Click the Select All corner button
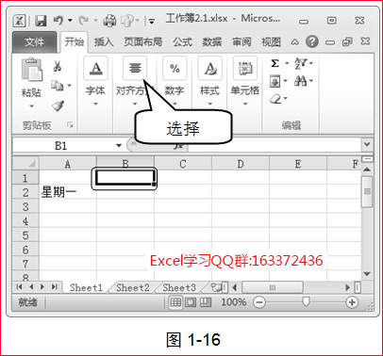This screenshot has width=383, height=356. click(x=25, y=164)
